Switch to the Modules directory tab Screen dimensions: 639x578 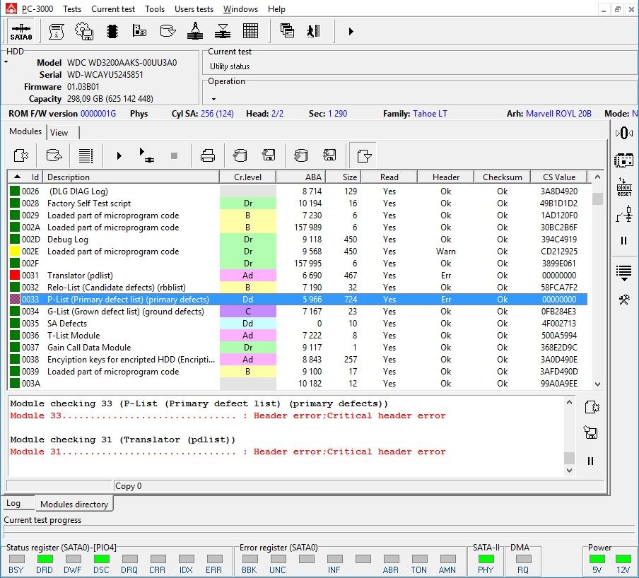pos(74,505)
